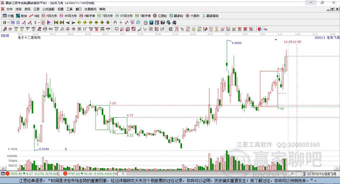
Task: Click the 5.5204 low price label
Action: [44, 149]
